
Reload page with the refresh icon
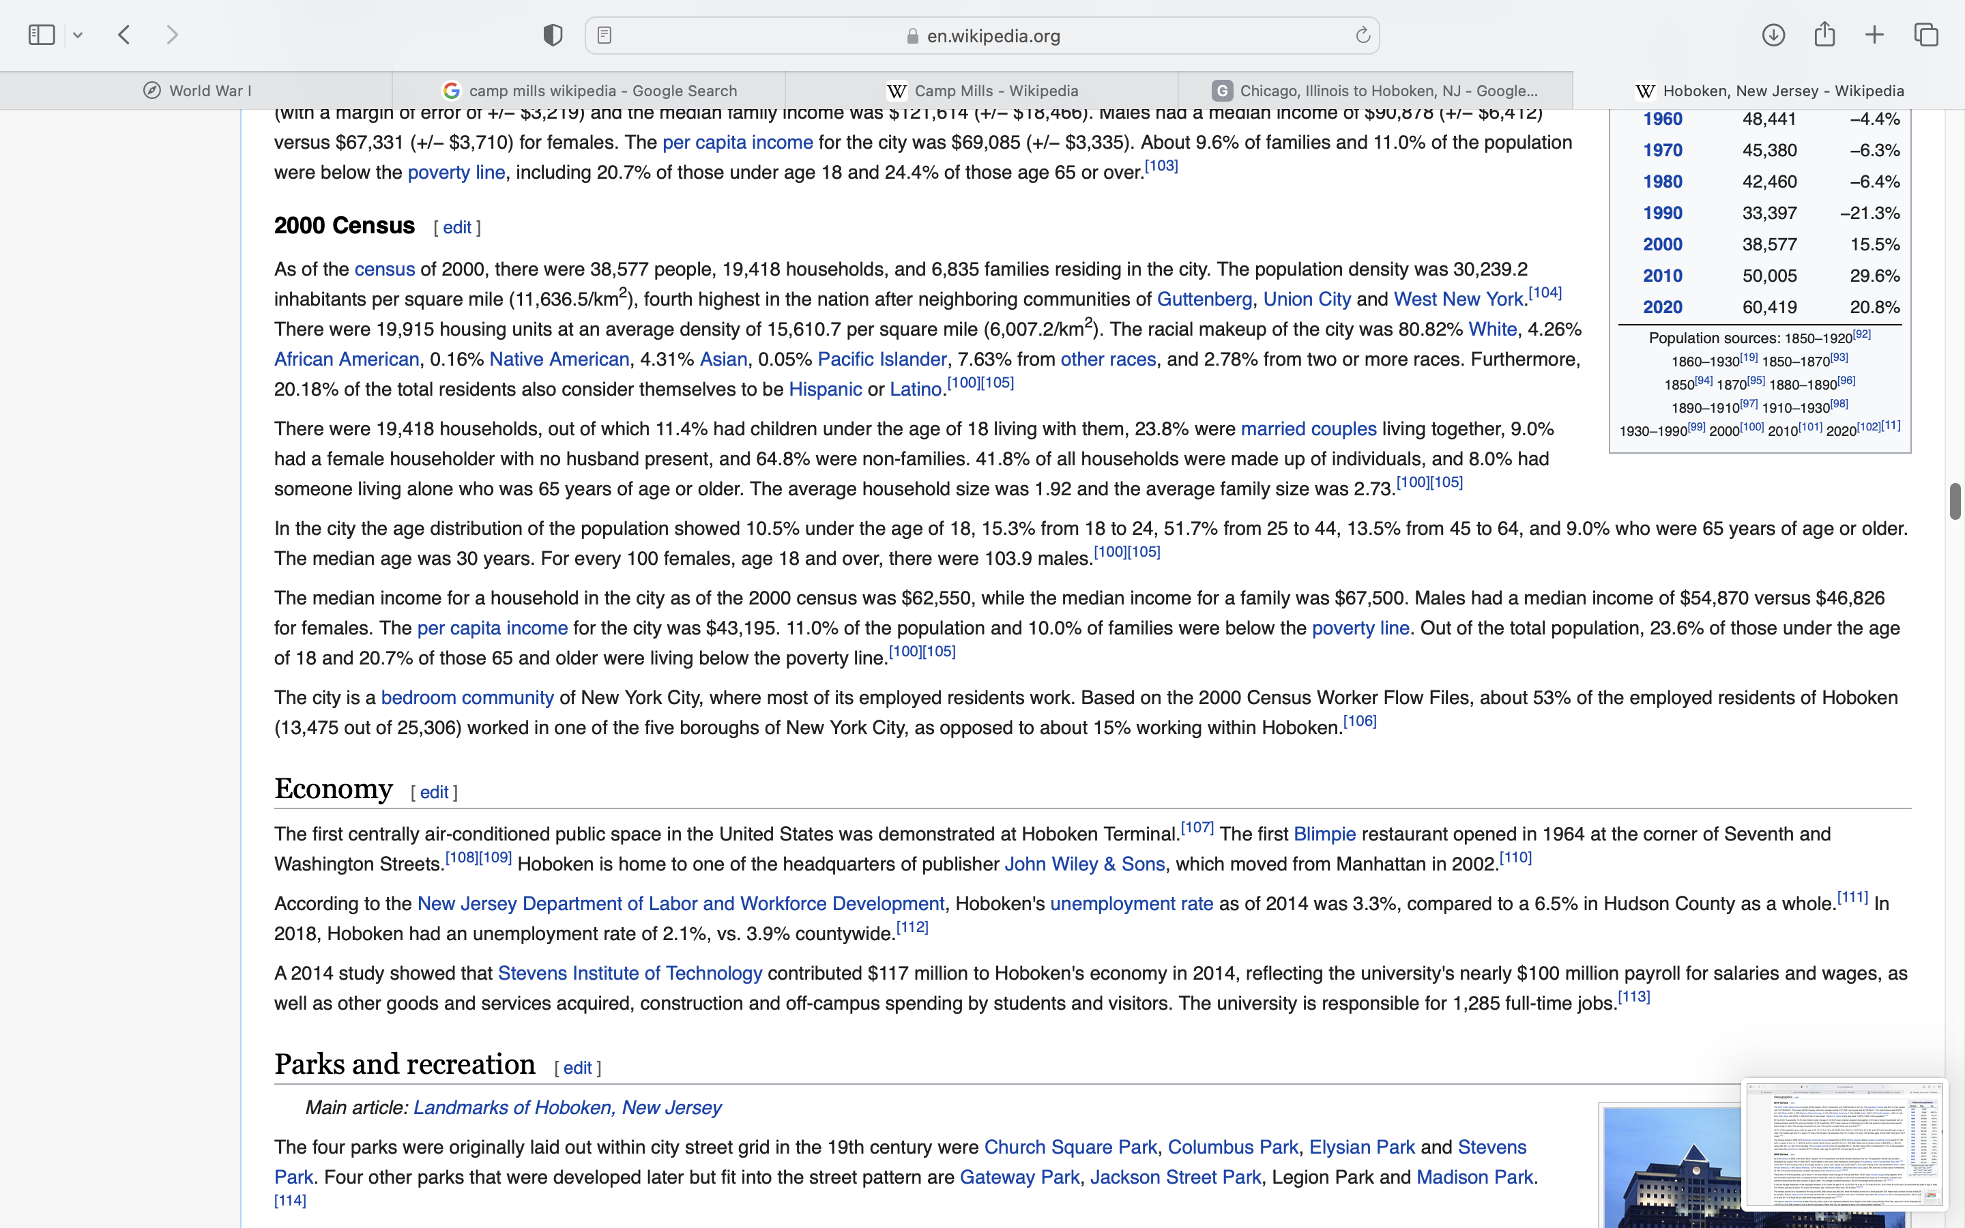(1363, 35)
